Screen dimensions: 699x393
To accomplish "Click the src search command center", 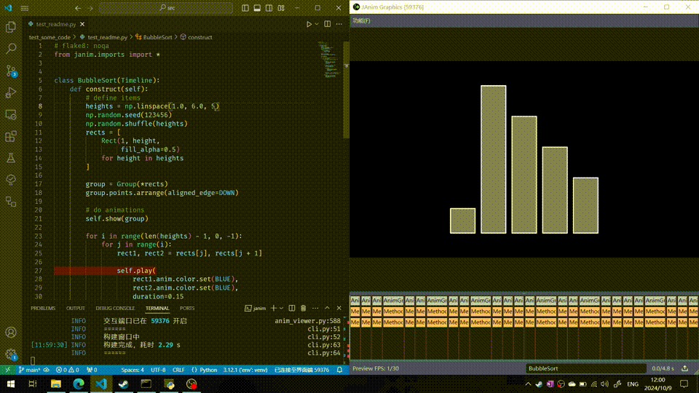I will 166,8.
